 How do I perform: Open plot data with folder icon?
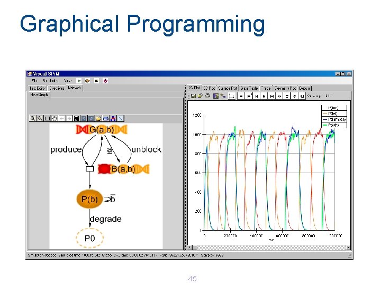[200, 96]
